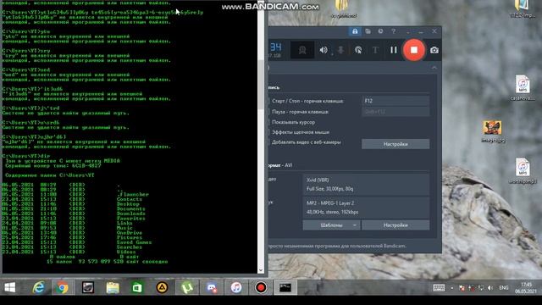Toggle mouse cursor effects icon in Bandicam
The width and height of the screenshot is (542, 305).
pos(358,50)
